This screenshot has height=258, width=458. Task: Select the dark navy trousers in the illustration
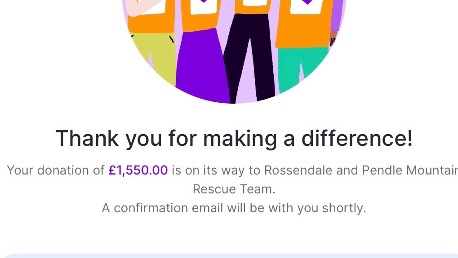[x=249, y=58]
